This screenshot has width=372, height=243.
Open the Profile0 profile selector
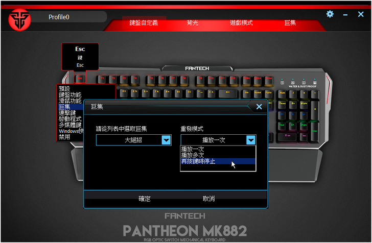click(59, 17)
